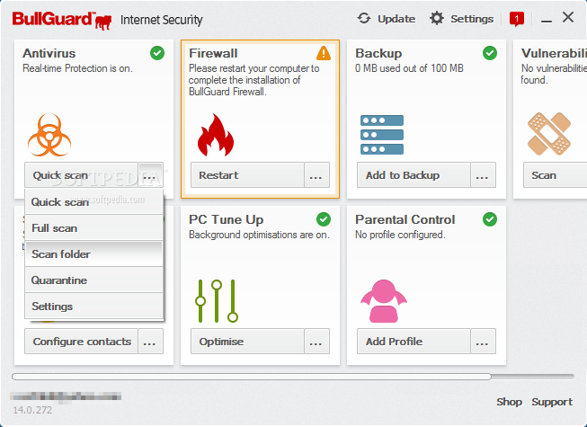Click "Real-time Protection is on." text
Screen dimensions: 587x427
[x=77, y=68]
